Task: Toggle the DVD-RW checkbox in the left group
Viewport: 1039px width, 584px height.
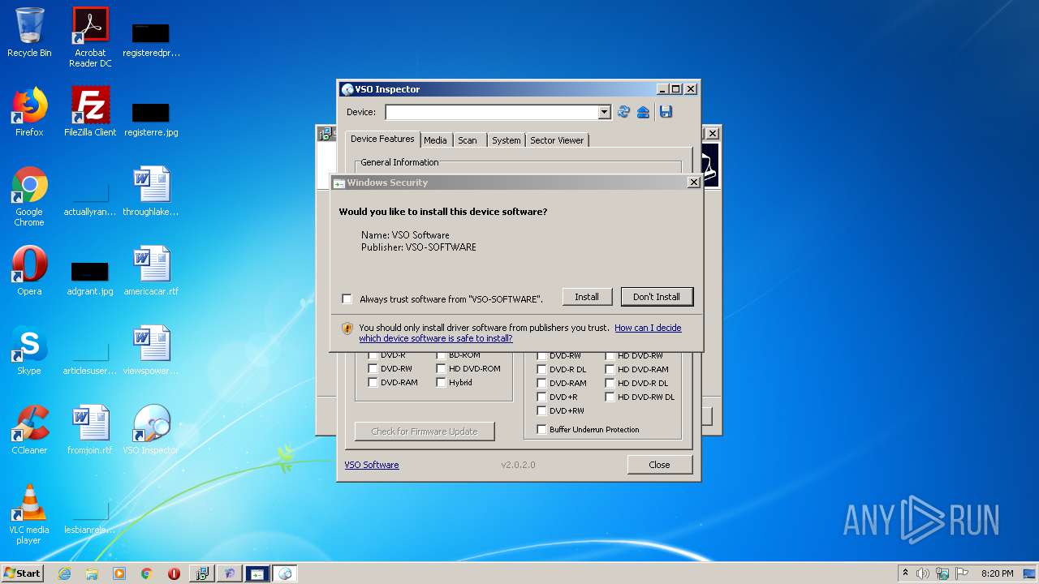Action: [x=373, y=368]
